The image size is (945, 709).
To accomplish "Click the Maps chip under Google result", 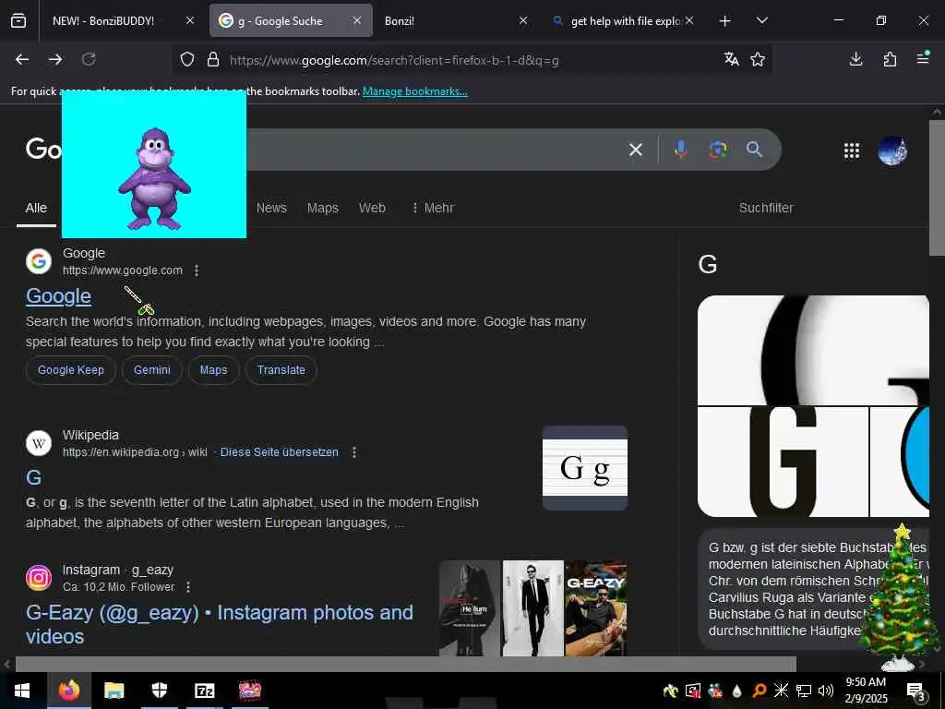I will pyautogui.click(x=213, y=370).
